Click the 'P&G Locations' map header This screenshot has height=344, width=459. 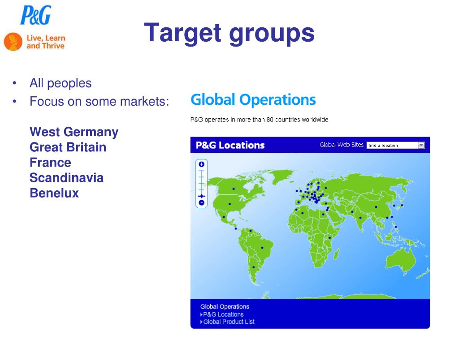point(230,145)
